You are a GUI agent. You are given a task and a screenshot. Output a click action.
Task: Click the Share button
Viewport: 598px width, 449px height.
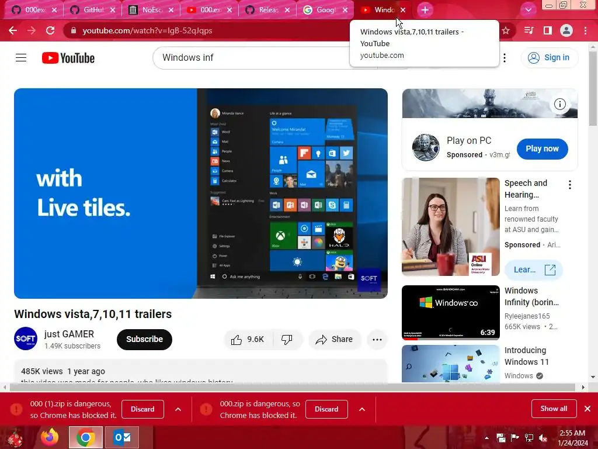point(335,340)
